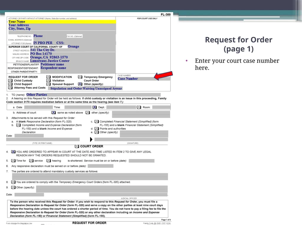
Task: Toggle 'same as noted above' address checkbox
Action: 54,113
